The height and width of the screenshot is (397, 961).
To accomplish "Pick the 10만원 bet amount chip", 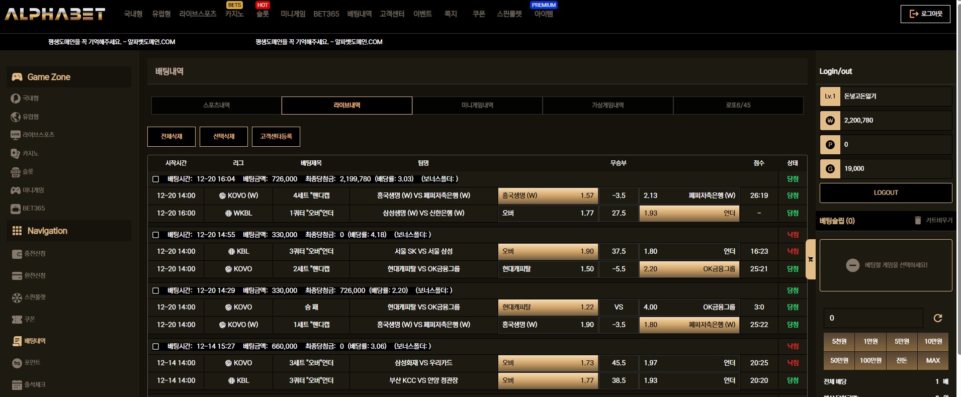I will click(x=933, y=342).
